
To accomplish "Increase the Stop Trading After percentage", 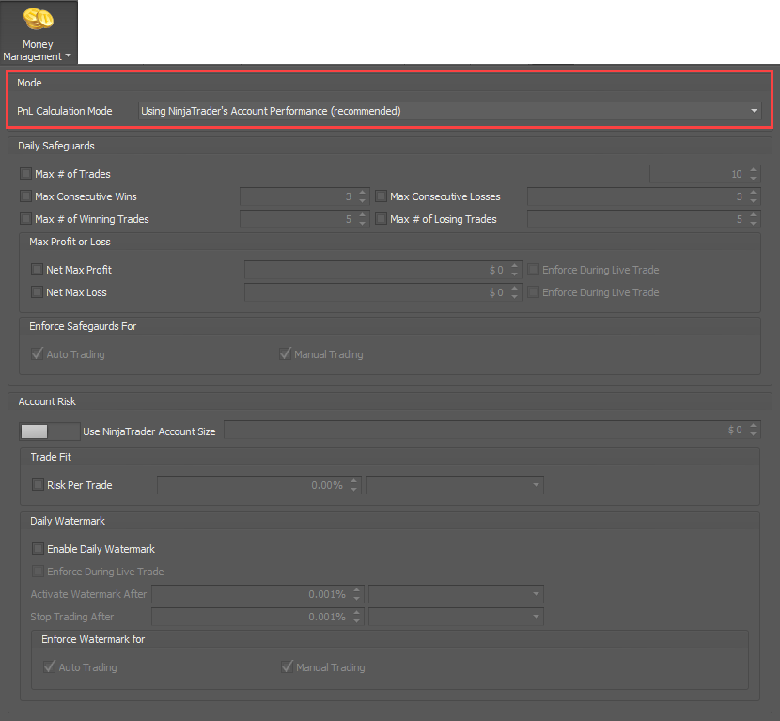I will (x=357, y=613).
